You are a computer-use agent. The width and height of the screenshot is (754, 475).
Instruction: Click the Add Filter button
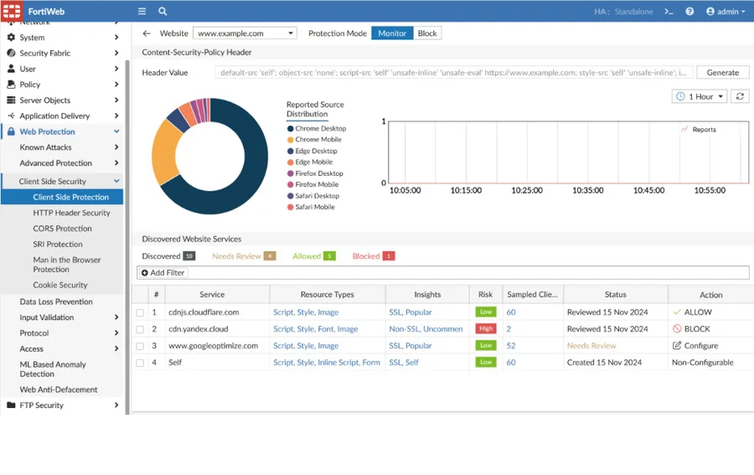click(x=163, y=273)
